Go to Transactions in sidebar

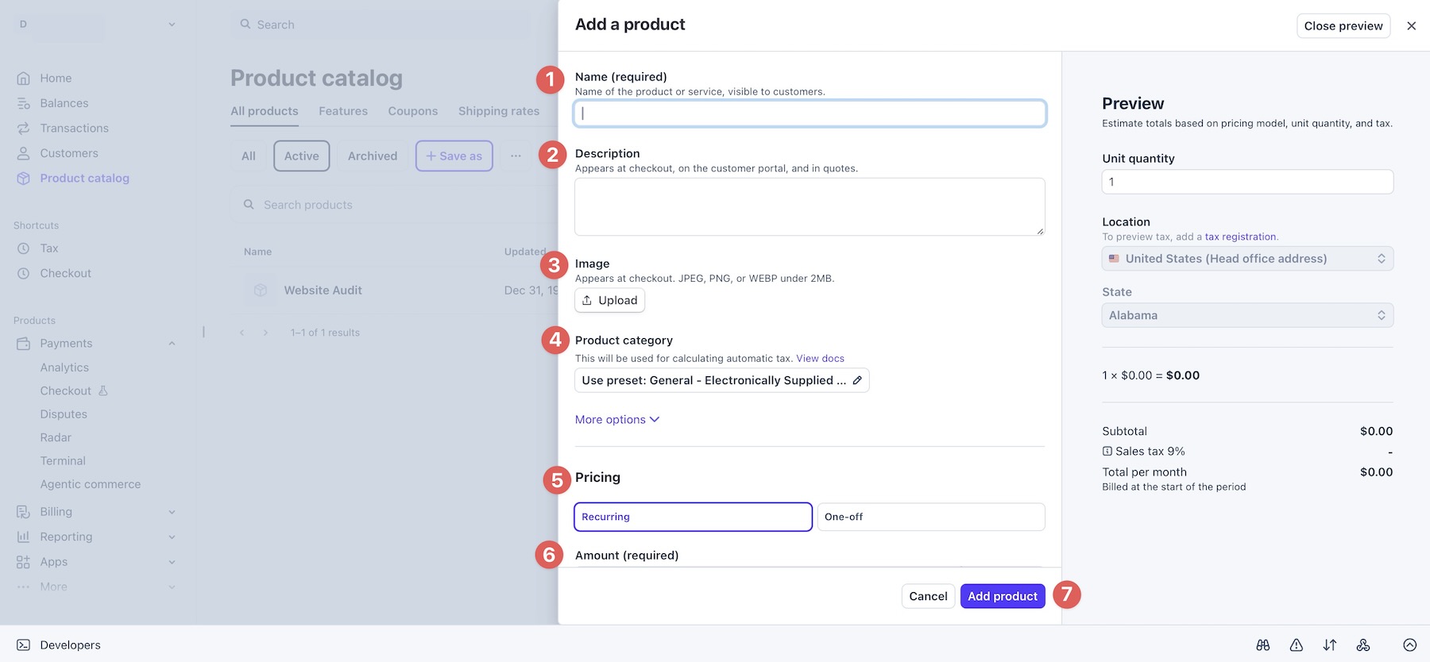click(74, 128)
